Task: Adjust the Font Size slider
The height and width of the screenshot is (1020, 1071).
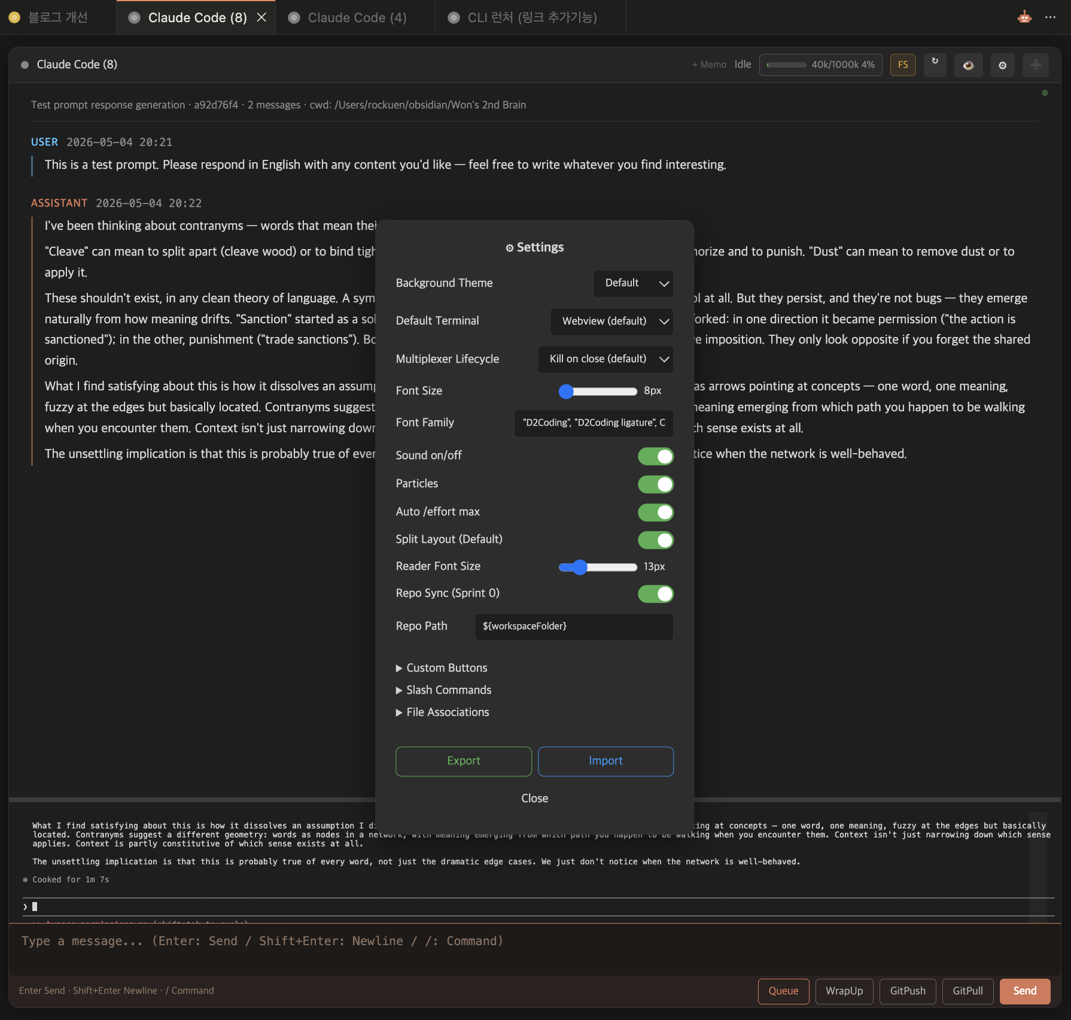Action: [598, 391]
